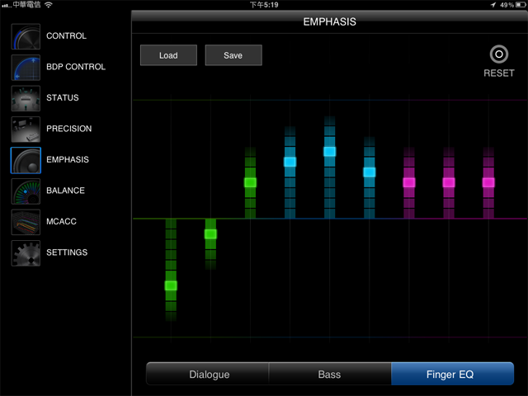Open the CONTROL volume dial icon
Viewport: 528px width, 396px height.
(26, 36)
